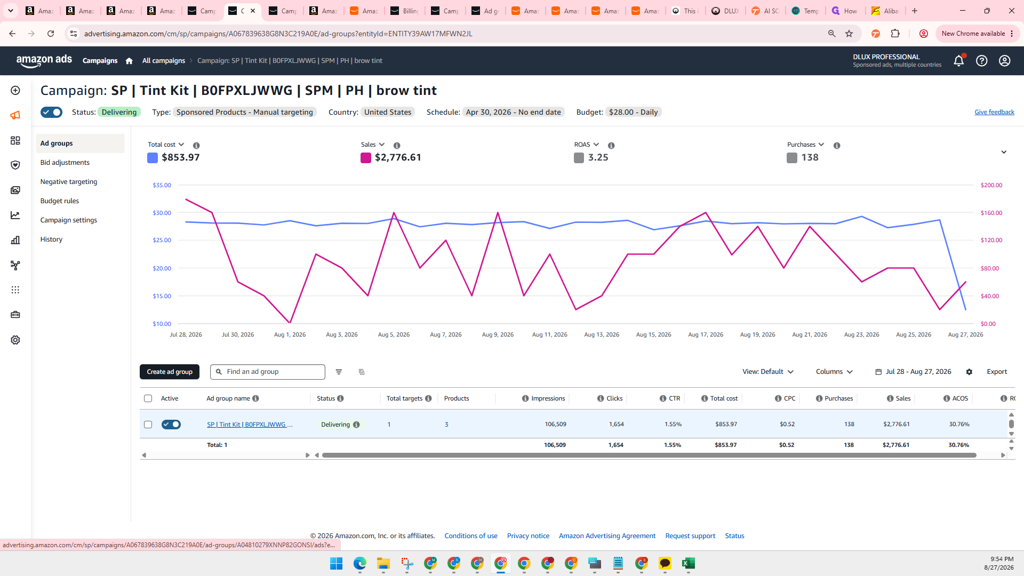1024x576 pixels.
Task: Click the browser address bar
Action: 448,34
